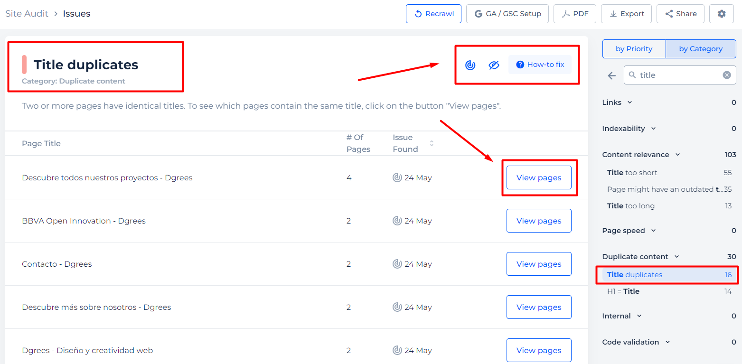This screenshot has width=742, height=364.
Task: Open settings gear icon
Action: coord(722,14)
